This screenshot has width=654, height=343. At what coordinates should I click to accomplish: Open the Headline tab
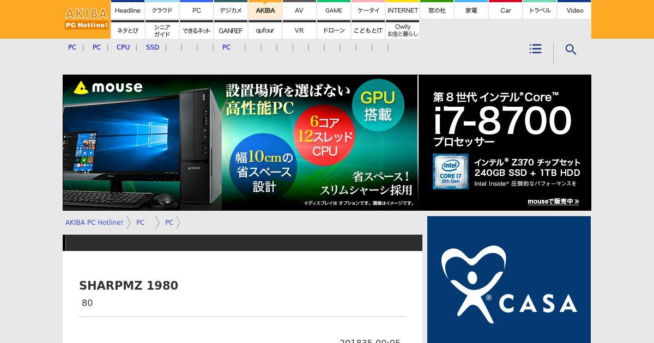click(x=128, y=10)
